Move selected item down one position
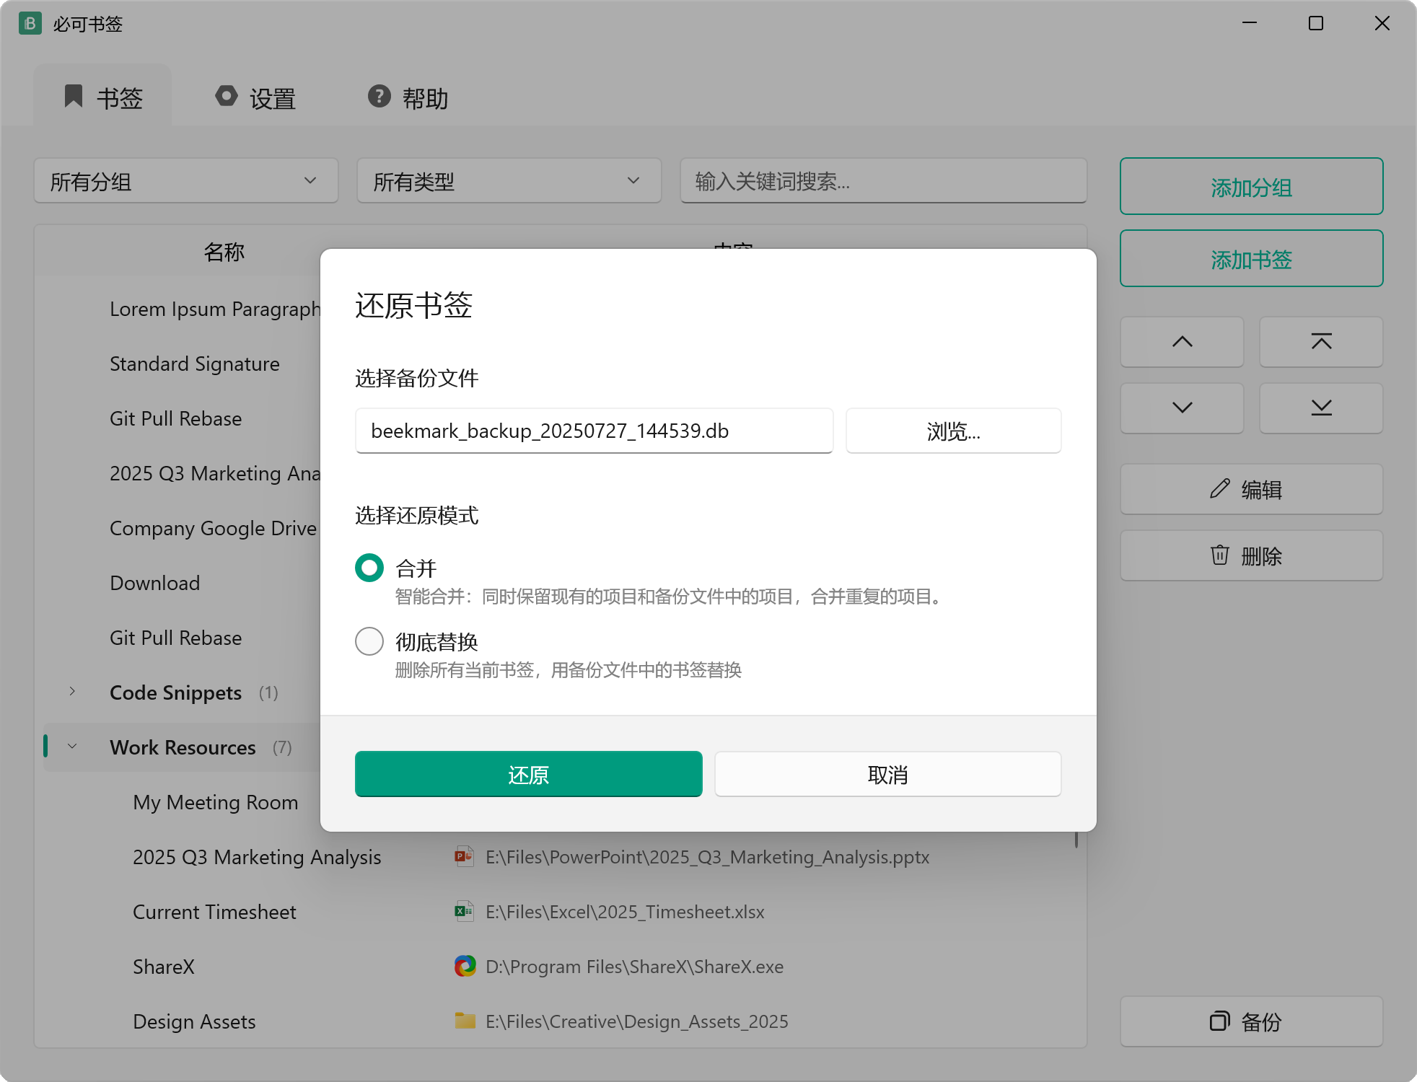This screenshot has height=1082, width=1417. 1183,408
